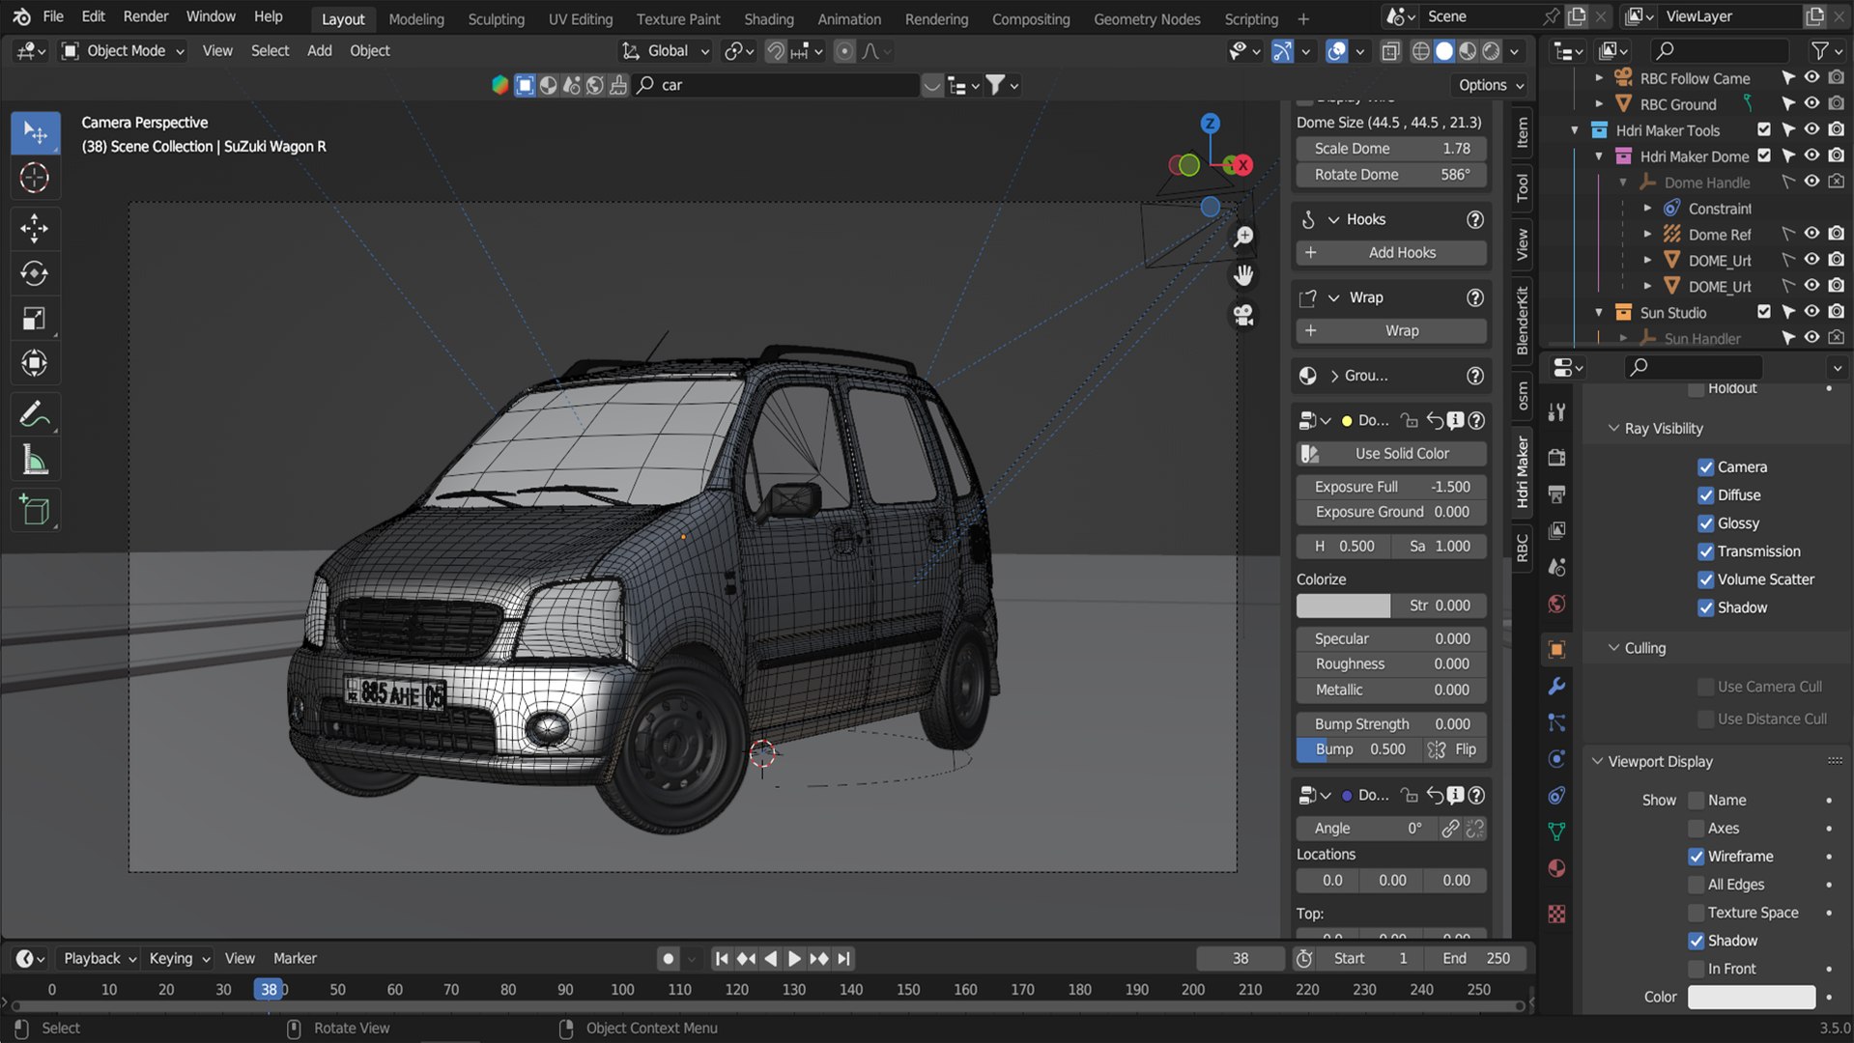The height and width of the screenshot is (1043, 1854).
Task: Uncheck the Camera ray visibility checkbox
Action: pos(1706,467)
